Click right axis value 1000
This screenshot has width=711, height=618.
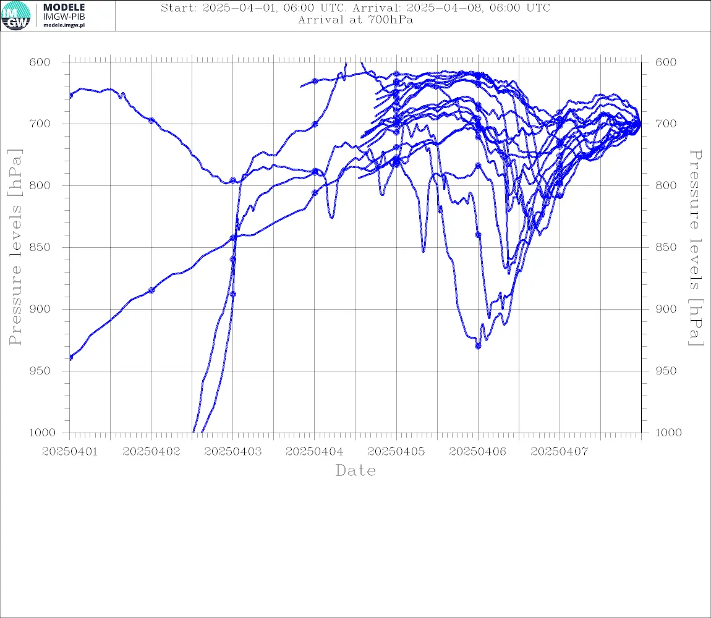click(x=668, y=433)
